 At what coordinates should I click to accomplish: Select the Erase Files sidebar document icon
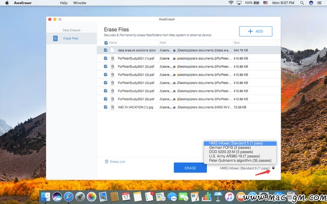pyautogui.click(x=55, y=38)
